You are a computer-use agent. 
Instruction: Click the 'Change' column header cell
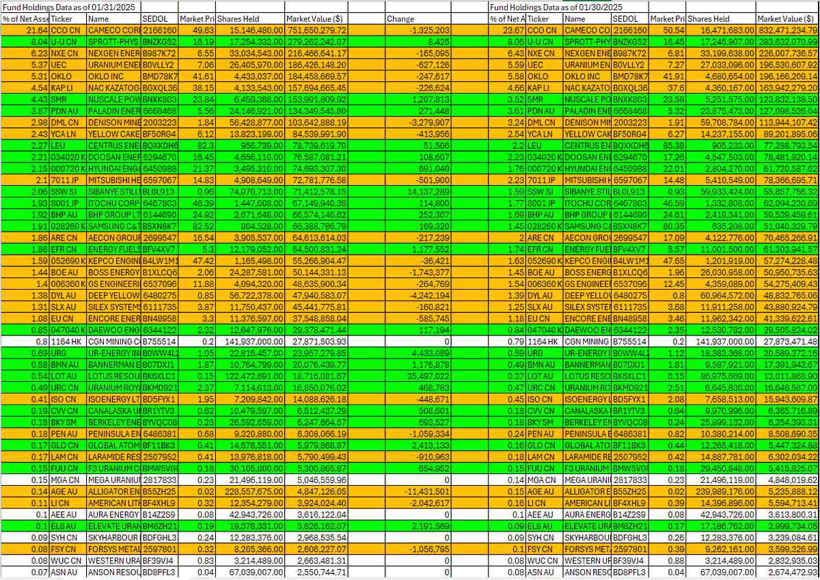(x=418, y=19)
